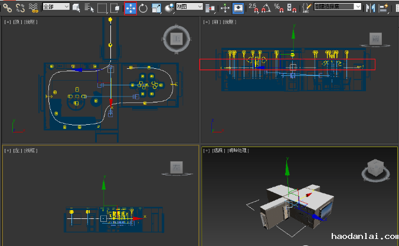This screenshot has height=246, width=399.
Task: Click the Select and Place sphere icon
Action: pos(169,8)
